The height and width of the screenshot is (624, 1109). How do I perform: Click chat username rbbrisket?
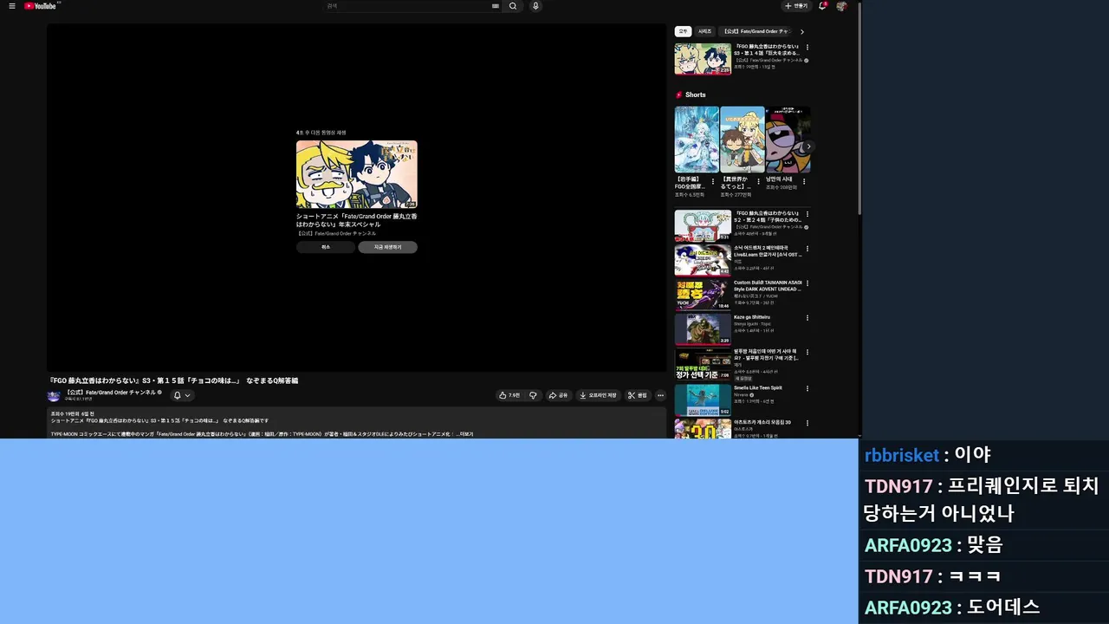click(902, 455)
